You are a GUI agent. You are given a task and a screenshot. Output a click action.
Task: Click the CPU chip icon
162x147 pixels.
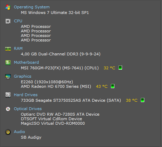(8, 21)
